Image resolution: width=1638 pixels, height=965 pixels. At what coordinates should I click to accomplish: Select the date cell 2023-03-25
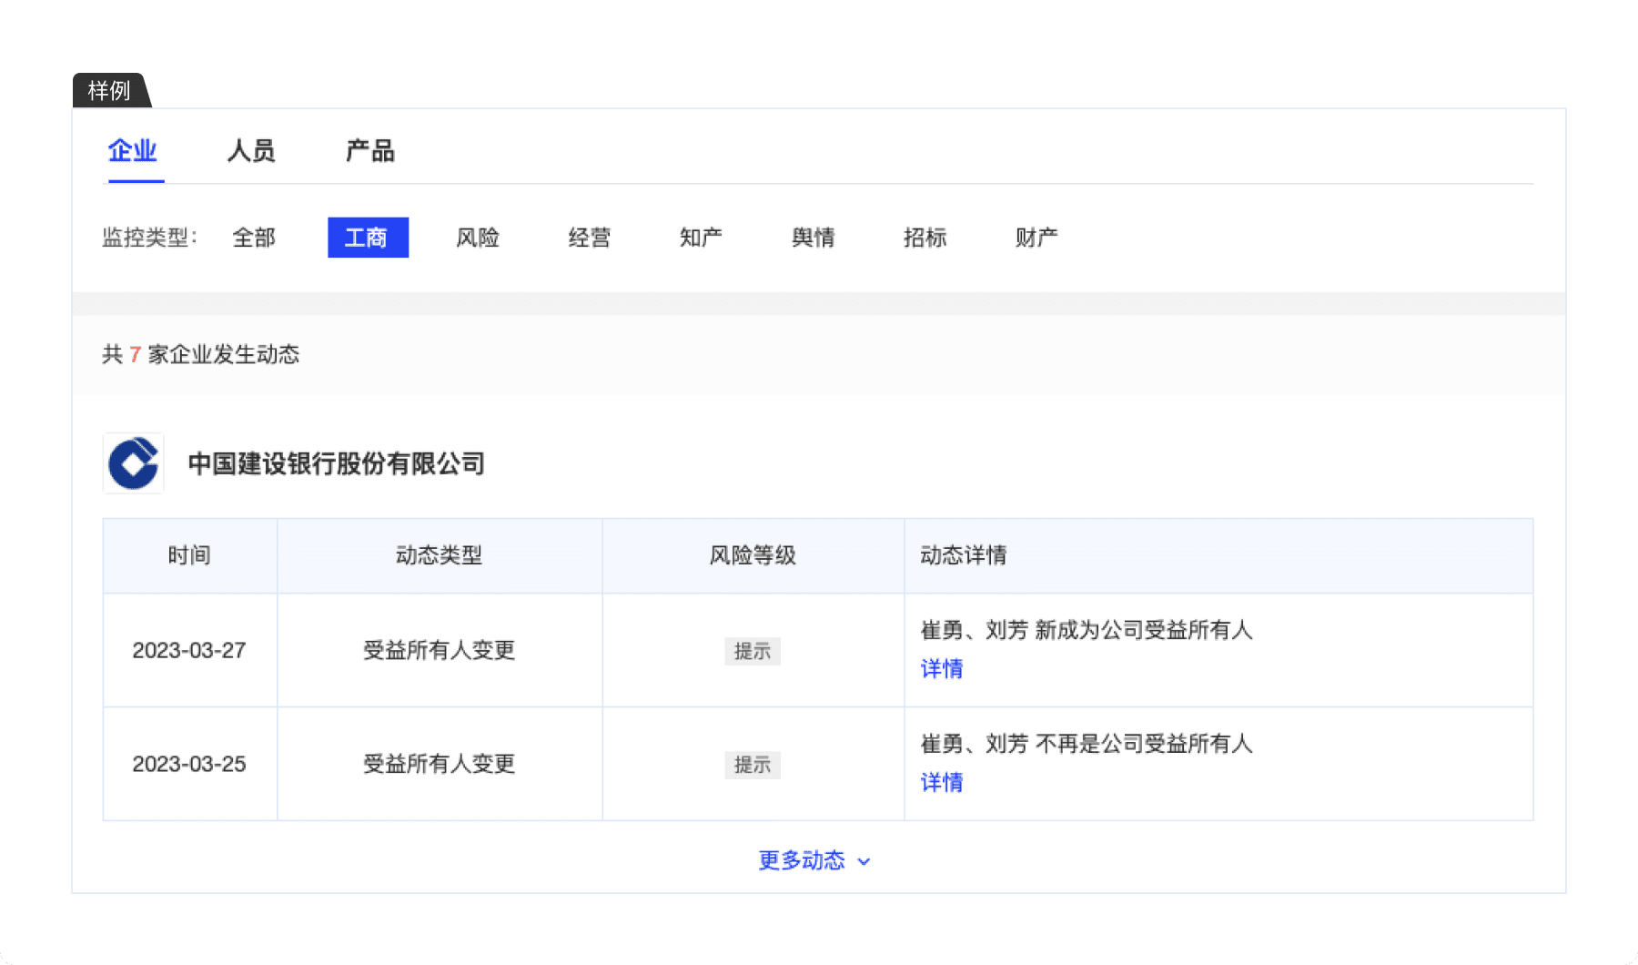pyautogui.click(x=189, y=765)
